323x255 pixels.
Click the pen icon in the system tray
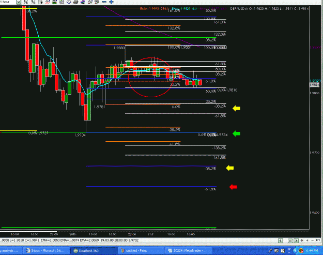coord(270,251)
